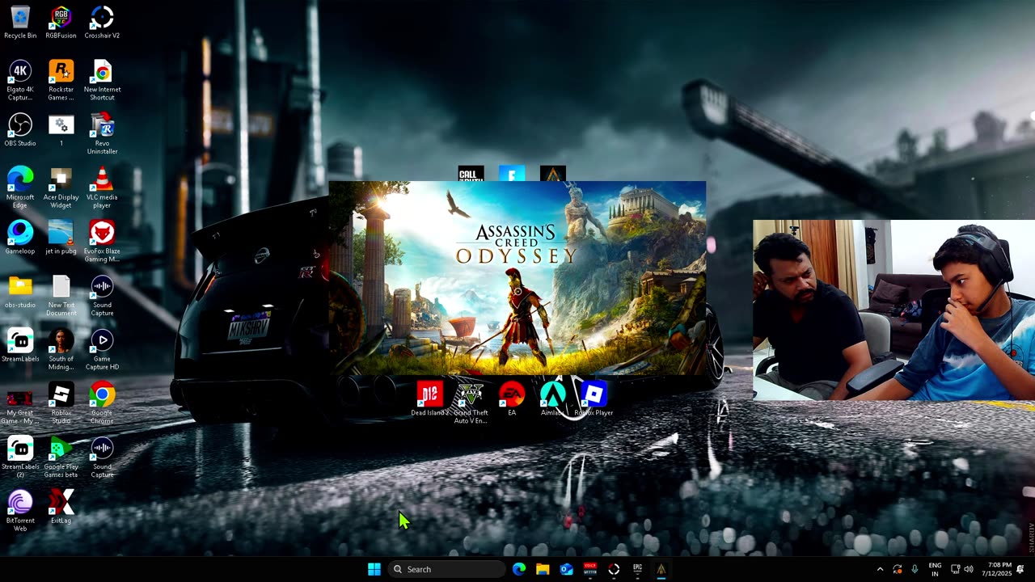The height and width of the screenshot is (582, 1035).
Task: Open Microsoft Edge from the taskbar
Action: point(519,569)
